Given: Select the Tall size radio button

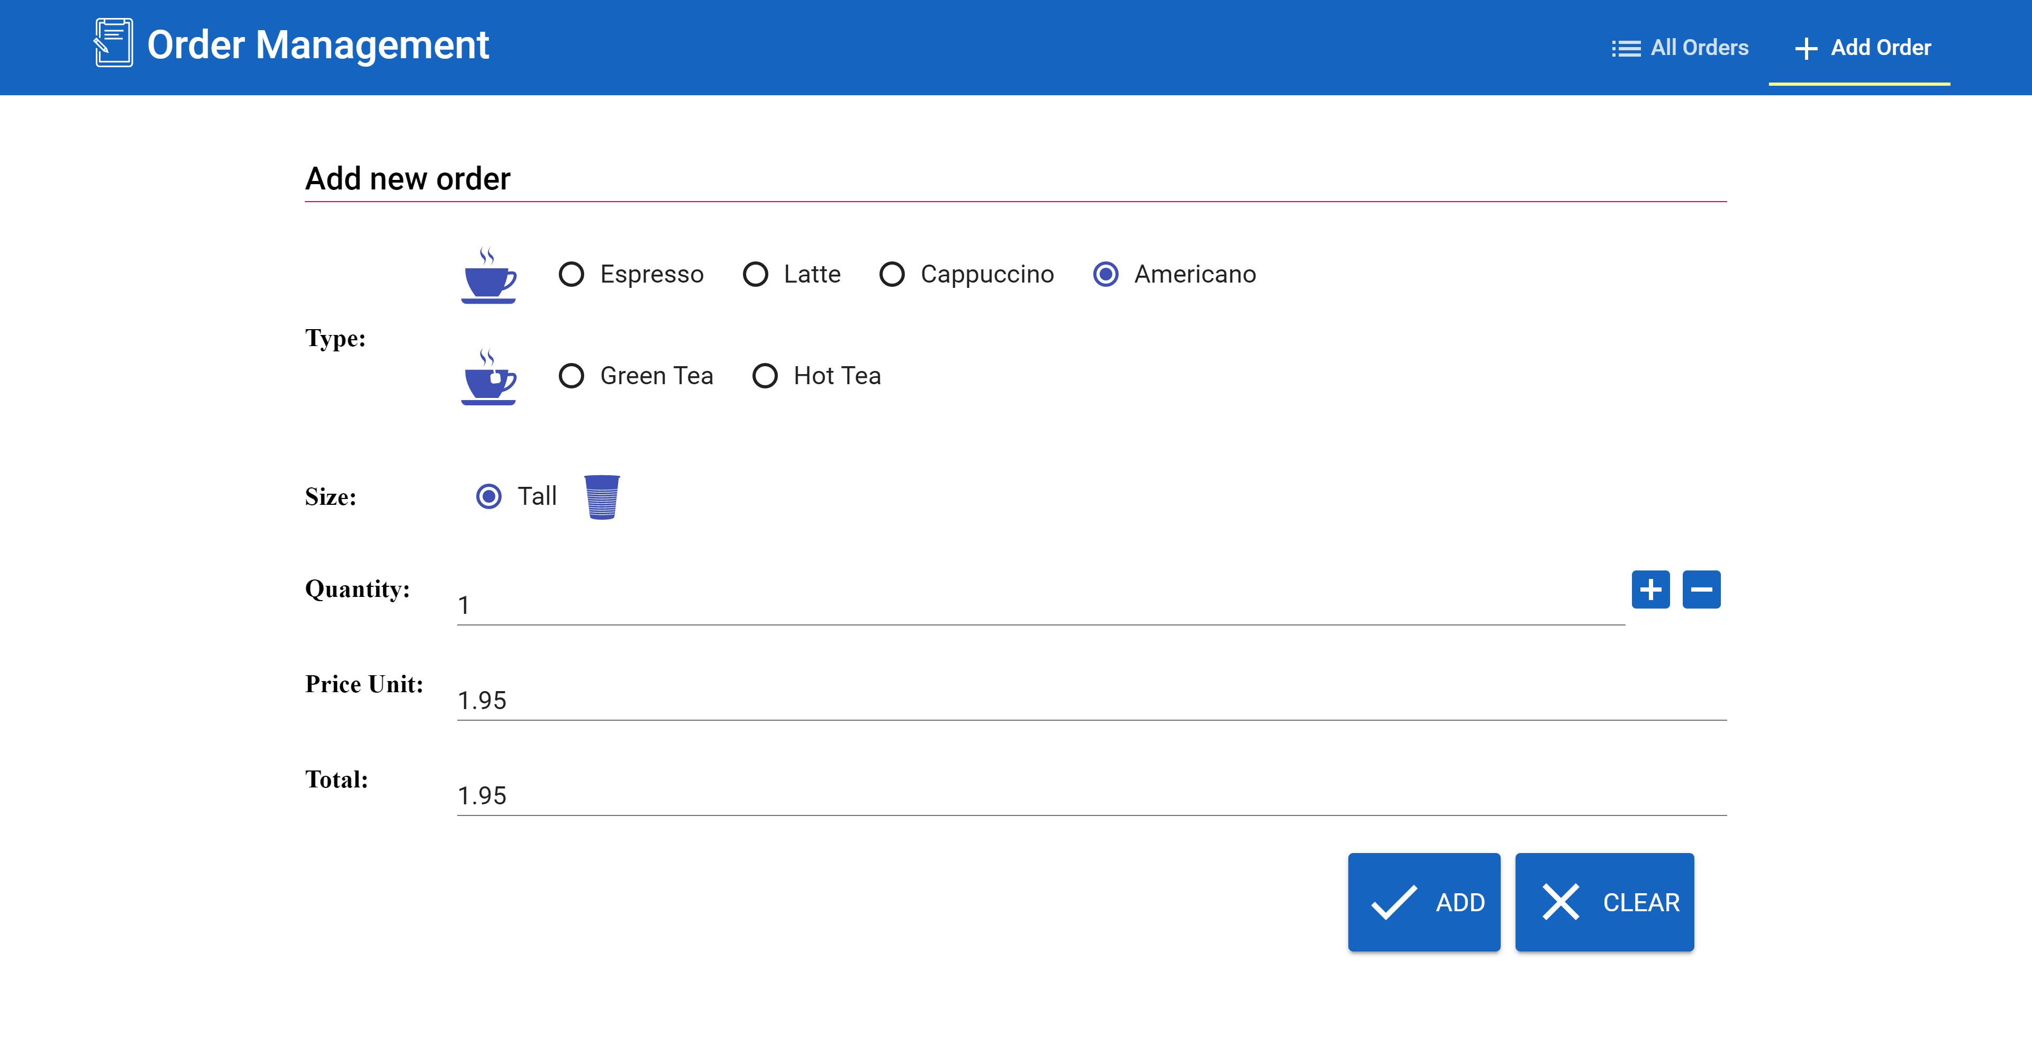Looking at the screenshot, I should click(488, 496).
